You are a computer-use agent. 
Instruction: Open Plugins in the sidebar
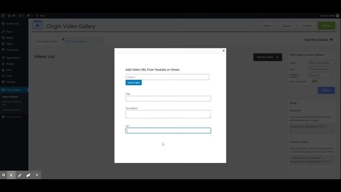click(10, 64)
